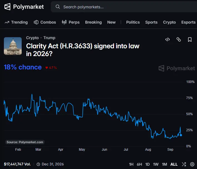Click the Feb axis label
The height and width of the screenshot is (169, 197).
coord(18,150)
